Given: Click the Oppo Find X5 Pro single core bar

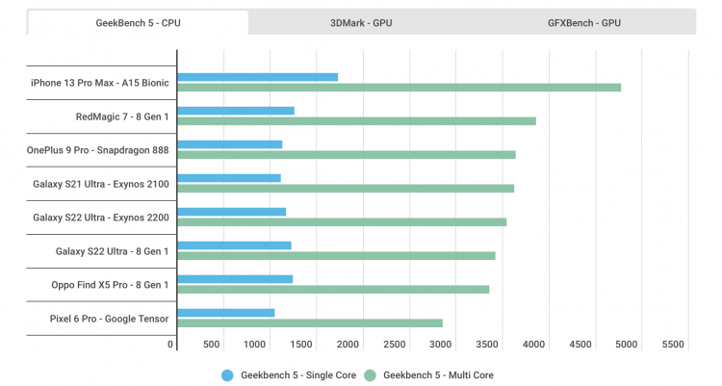Looking at the screenshot, I should point(235,279).
